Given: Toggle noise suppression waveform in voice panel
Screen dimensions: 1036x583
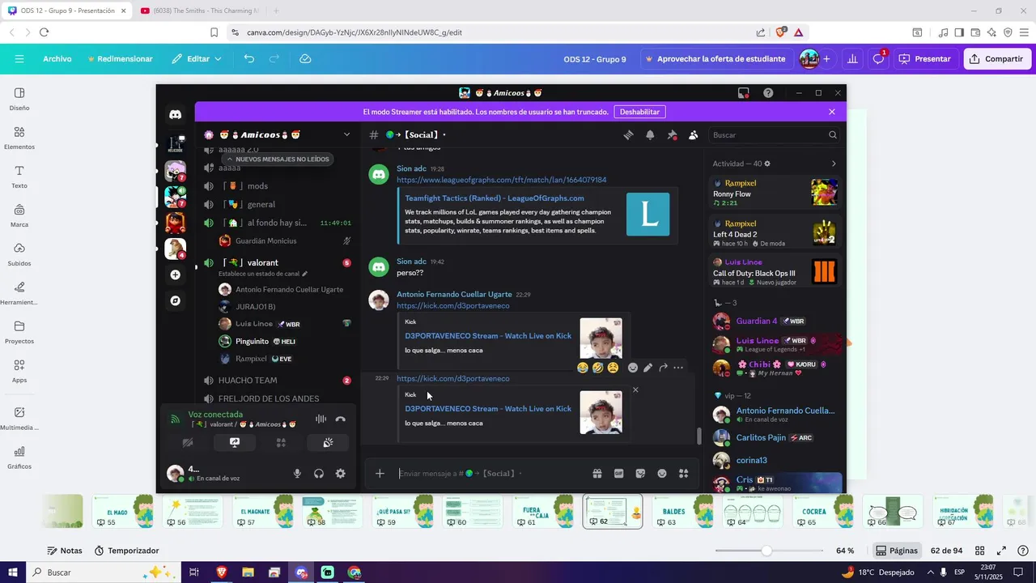Looking at the screenshot, I should [x=321, y=419].
